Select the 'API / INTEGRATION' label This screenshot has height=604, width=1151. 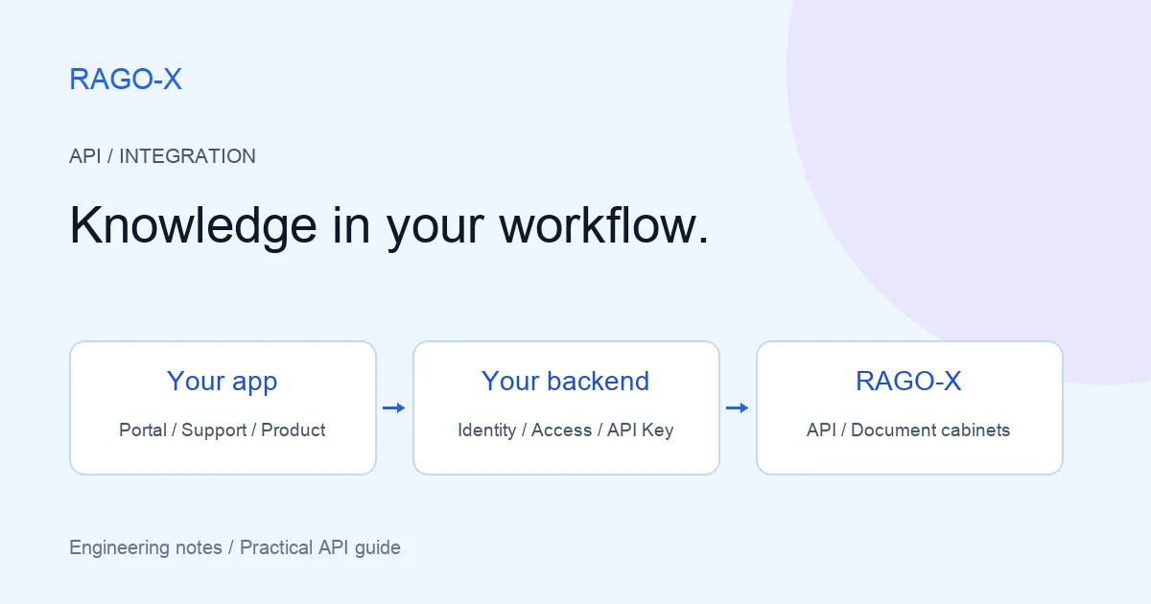click(x=162, y=156)
